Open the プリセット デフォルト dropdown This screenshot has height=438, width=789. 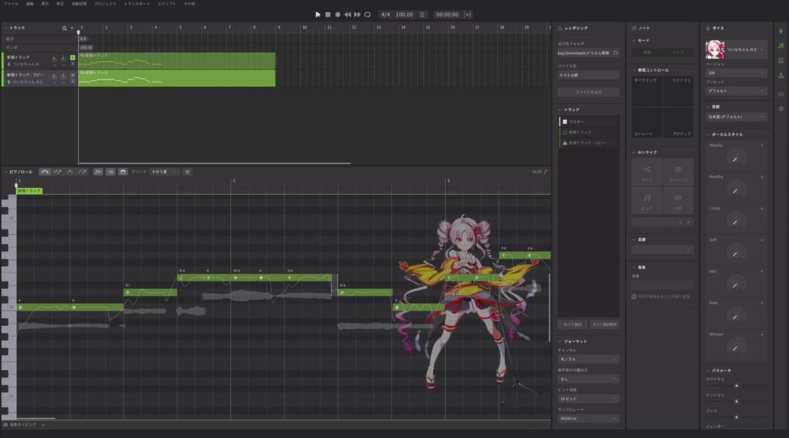736,91
